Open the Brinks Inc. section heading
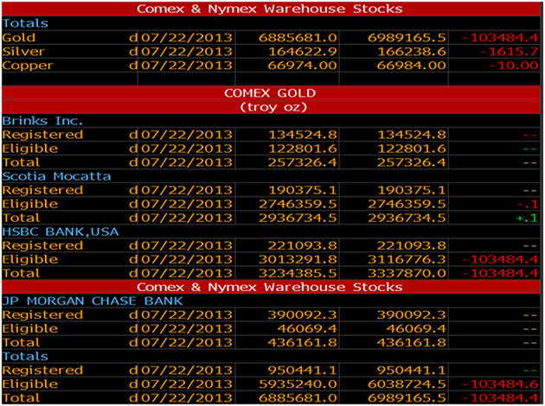 pyautogui.click(x=42, y=121)
